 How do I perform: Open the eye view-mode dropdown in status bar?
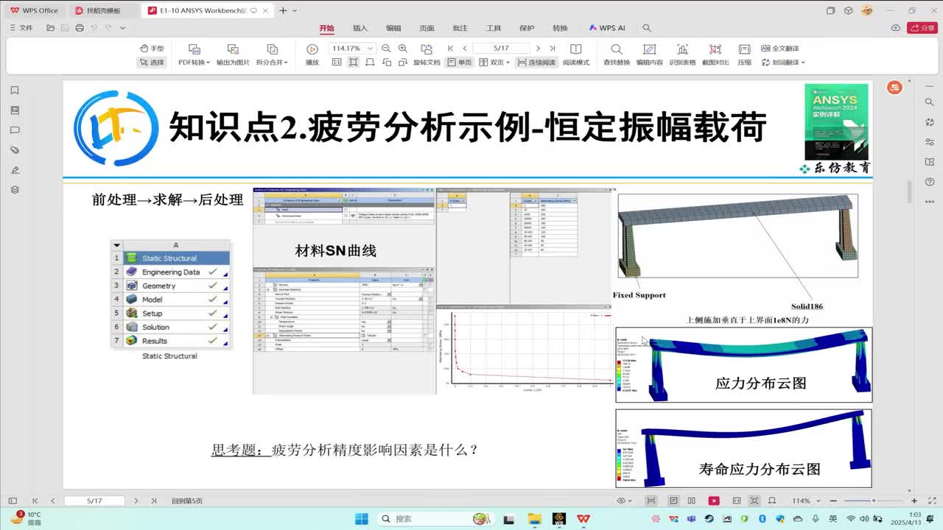[x=625, y=501]
